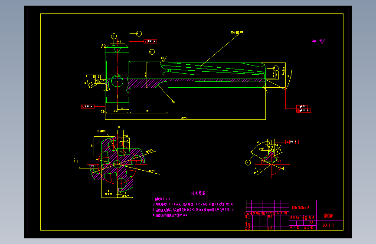This screenshot has width=376, height=244.
Task: Select datum balloon above the shaft middle
Action: pyautogui.click(x=152, y=52)
